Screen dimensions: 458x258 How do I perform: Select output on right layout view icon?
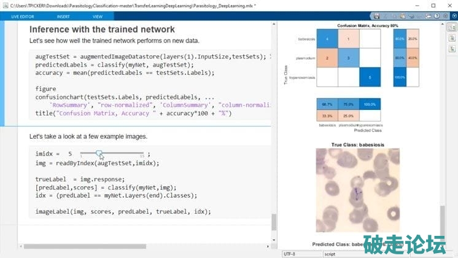[452, 28]
